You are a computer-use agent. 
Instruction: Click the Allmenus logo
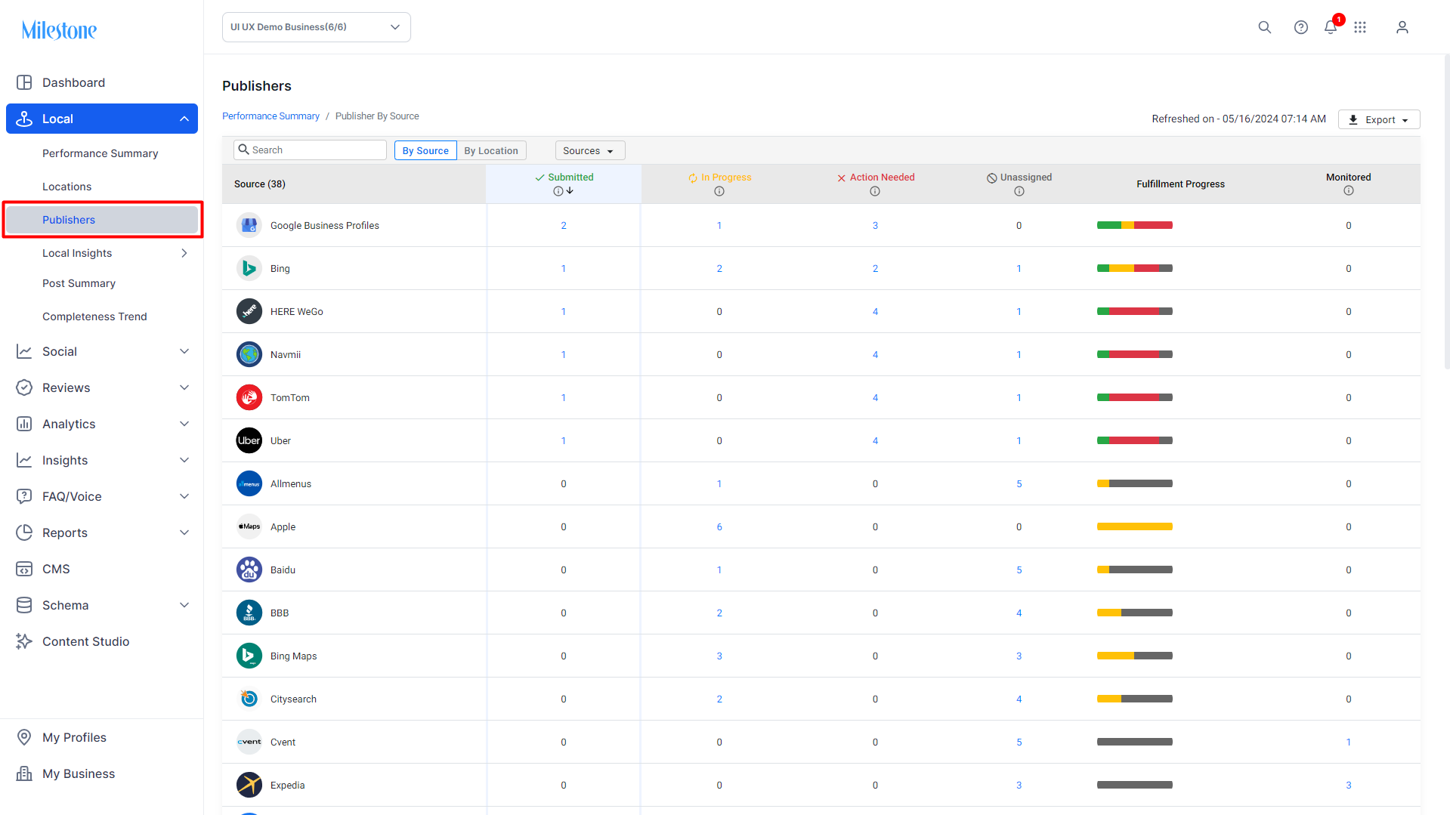coord(249,483)
